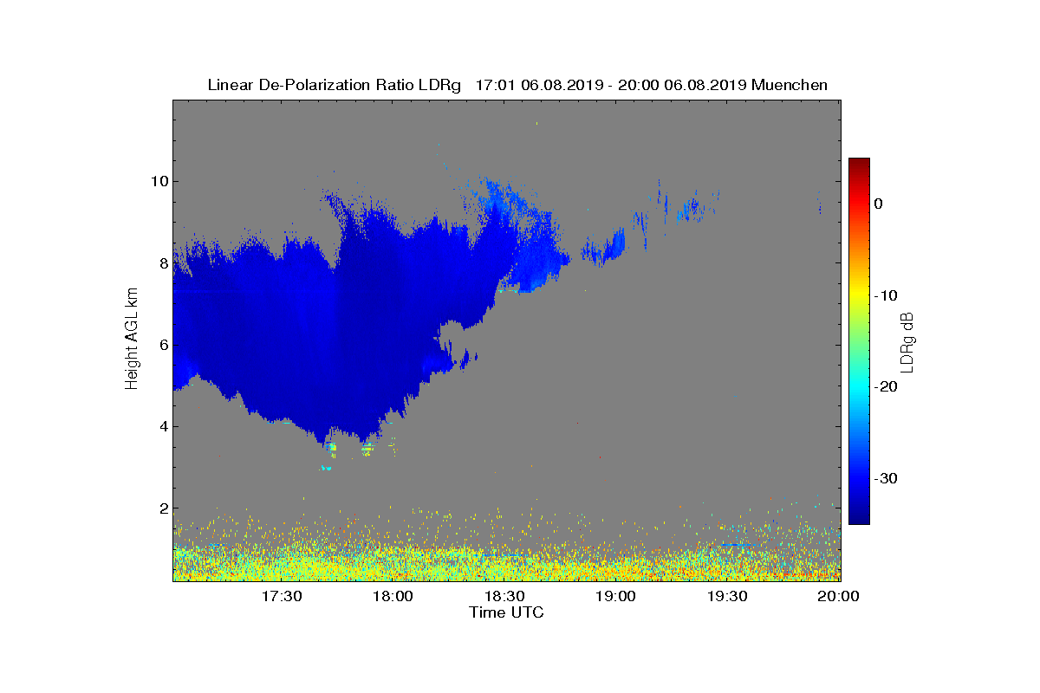Click the Height AGL km axis title
This screenshot has height=693, width=1040.
coord(132,340)
